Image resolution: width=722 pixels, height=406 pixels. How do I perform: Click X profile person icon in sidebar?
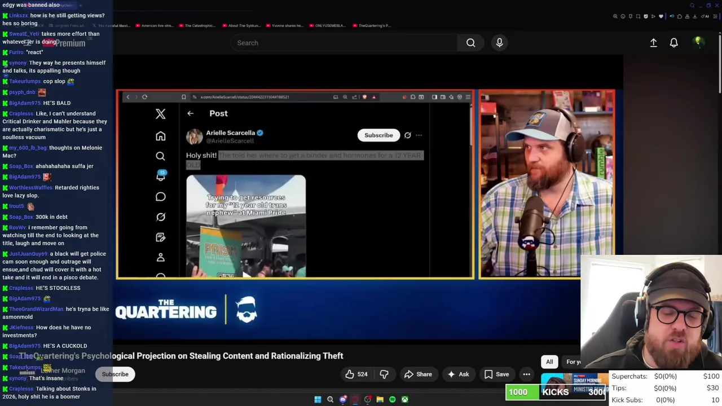click(161, 258)
